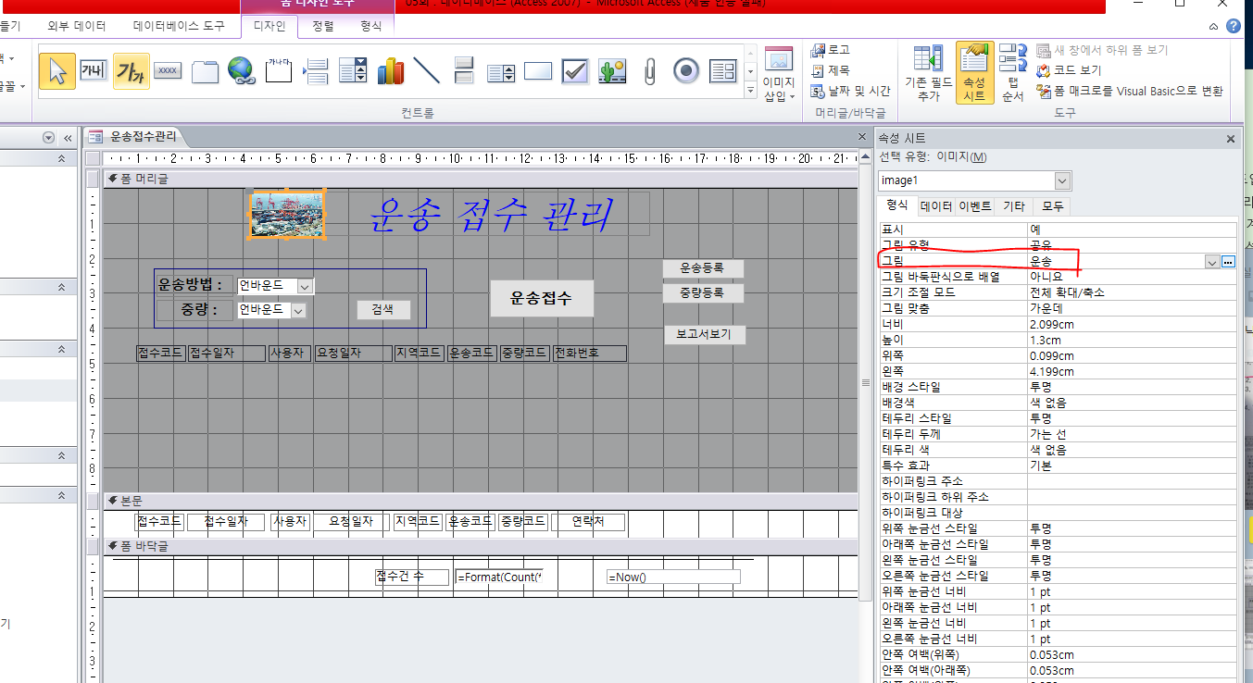Click the Tab Order (탭 순서) icon
The width and height of the screenshot is (1253, 683).
click(1013, 72)
